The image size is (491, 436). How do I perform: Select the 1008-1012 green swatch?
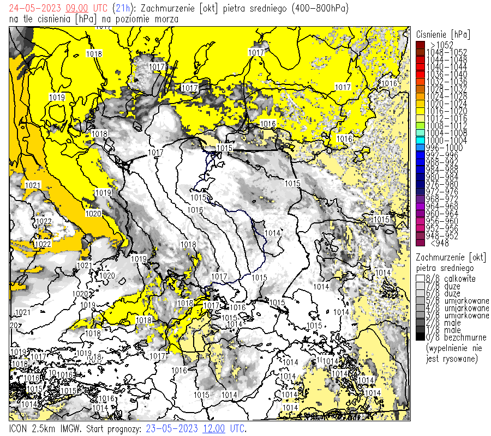pos(420,126)
